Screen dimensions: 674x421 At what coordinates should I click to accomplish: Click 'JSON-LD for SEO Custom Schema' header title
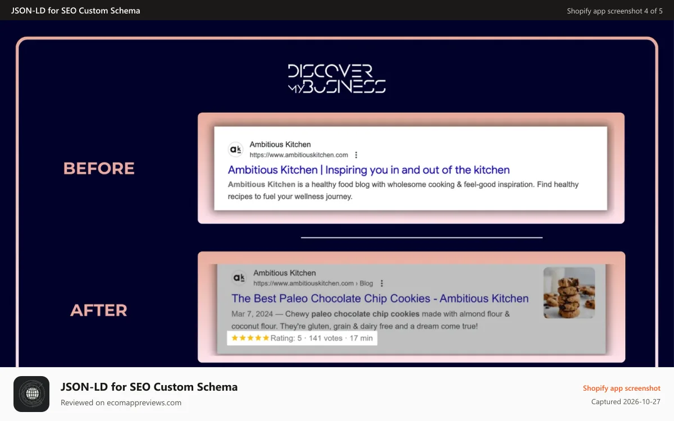point(76,11)
